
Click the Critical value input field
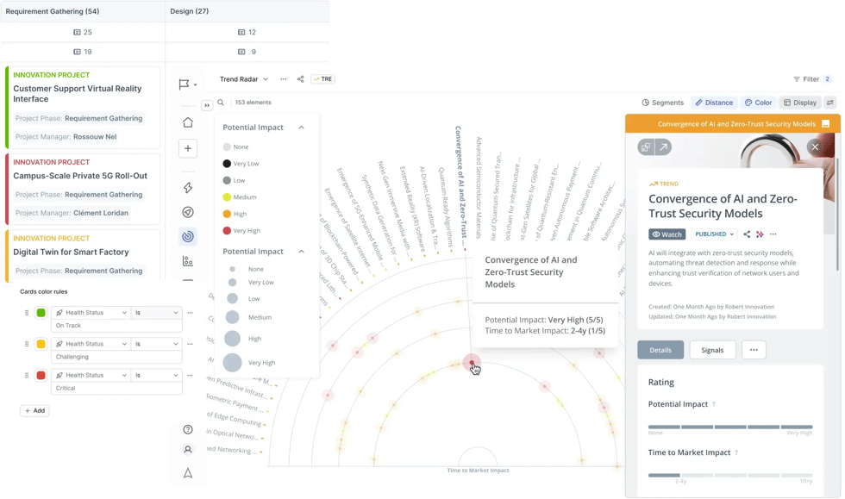[x=116, y=389]
